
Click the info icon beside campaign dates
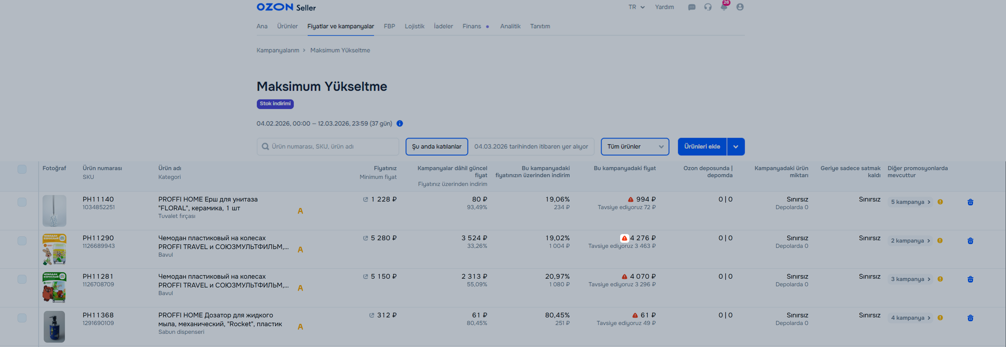pos(400,123)
